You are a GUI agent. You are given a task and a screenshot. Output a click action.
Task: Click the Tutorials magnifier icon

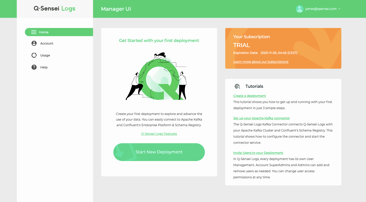pos(237,86)
